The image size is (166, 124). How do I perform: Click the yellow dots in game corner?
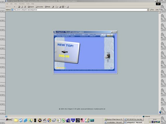pos(61,68)
